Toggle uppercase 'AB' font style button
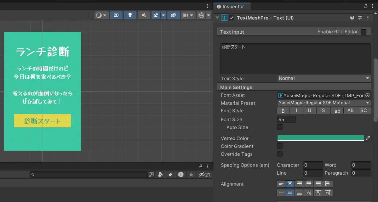Screen dimensions: 378x202 [351, 111]
